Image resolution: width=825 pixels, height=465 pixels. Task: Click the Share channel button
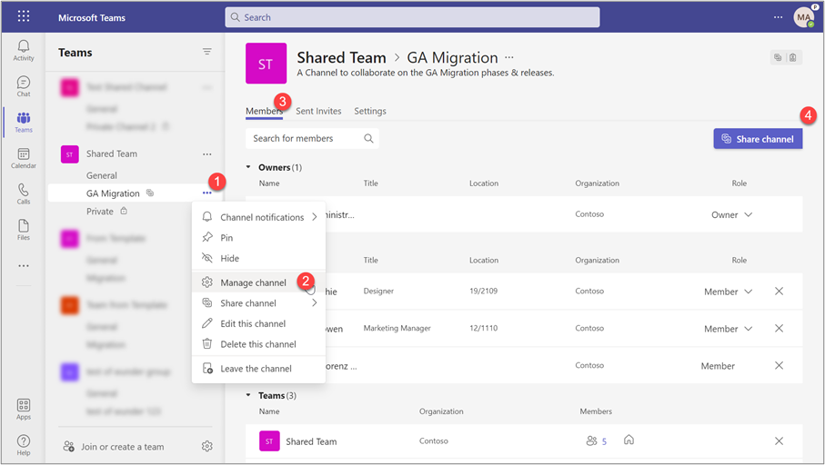coord(758,139)
